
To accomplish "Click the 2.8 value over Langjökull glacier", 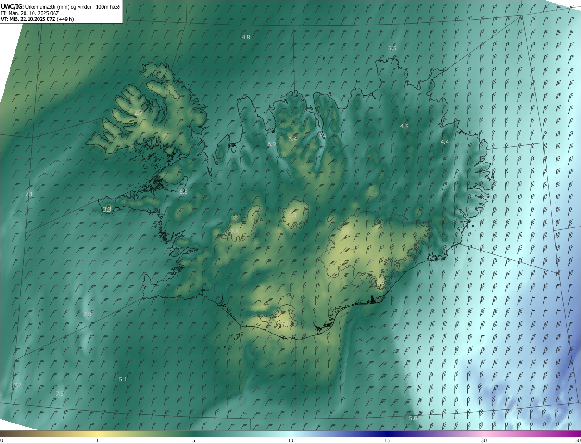I will 235,232.
